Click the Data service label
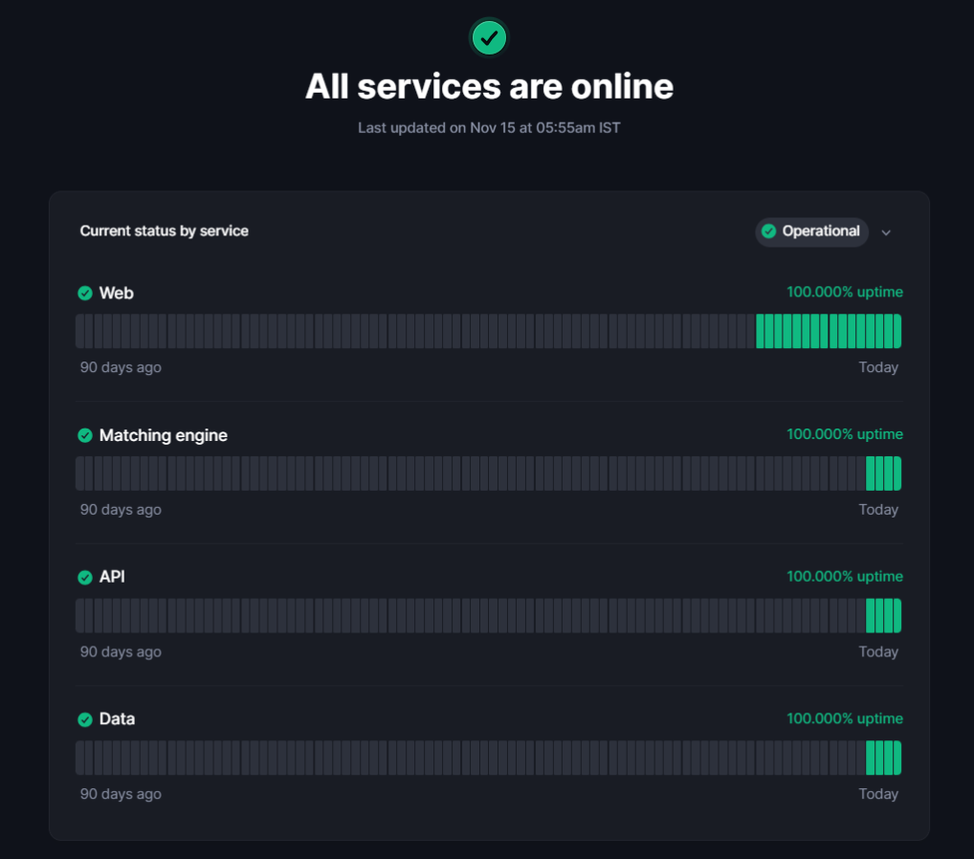Screen dimensions: 974x859 (117, 719)
